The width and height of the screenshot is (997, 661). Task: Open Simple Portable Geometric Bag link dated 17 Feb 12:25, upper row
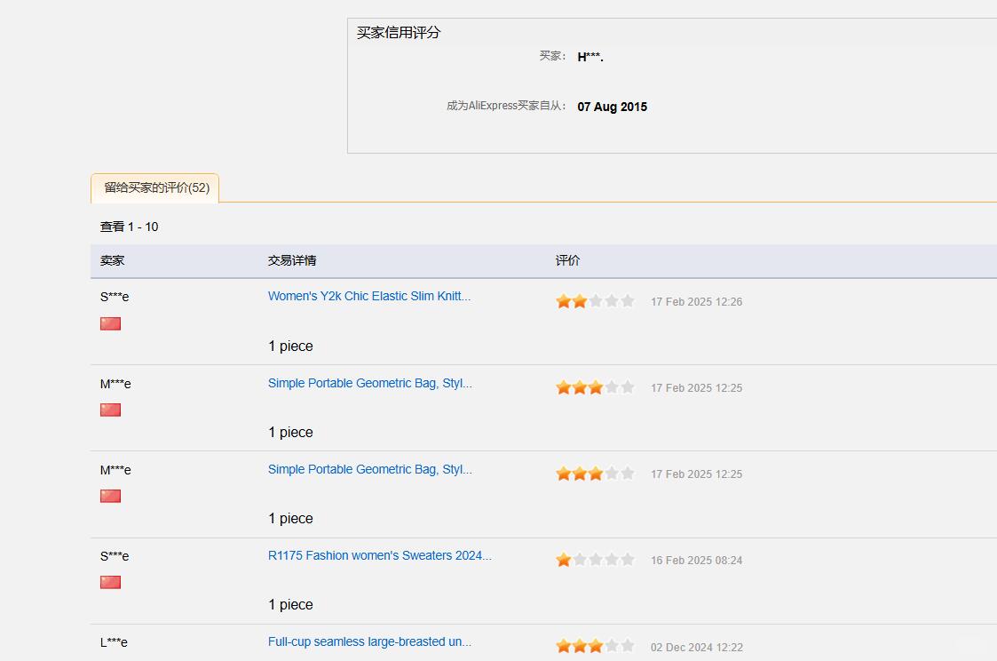[369, 383]
